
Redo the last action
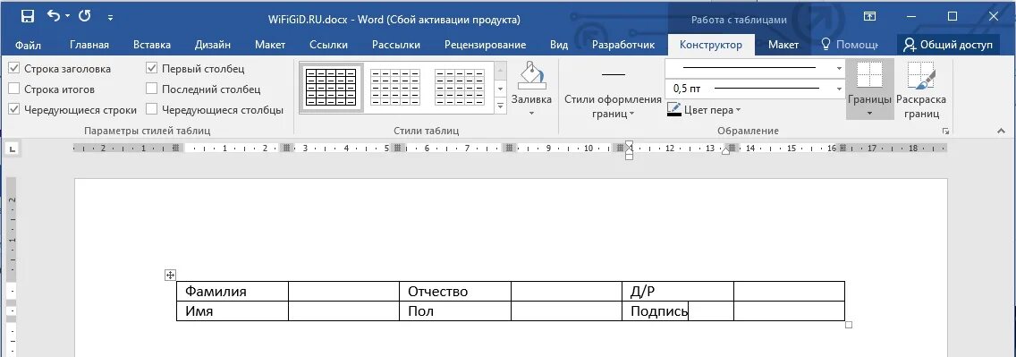[85, 16]
